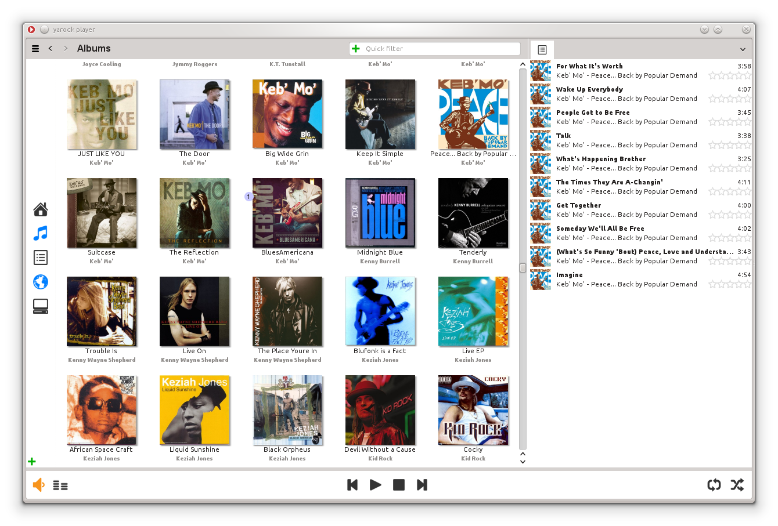
Task: Click the green plus at sidebar bottom
Action: point(32,462)
